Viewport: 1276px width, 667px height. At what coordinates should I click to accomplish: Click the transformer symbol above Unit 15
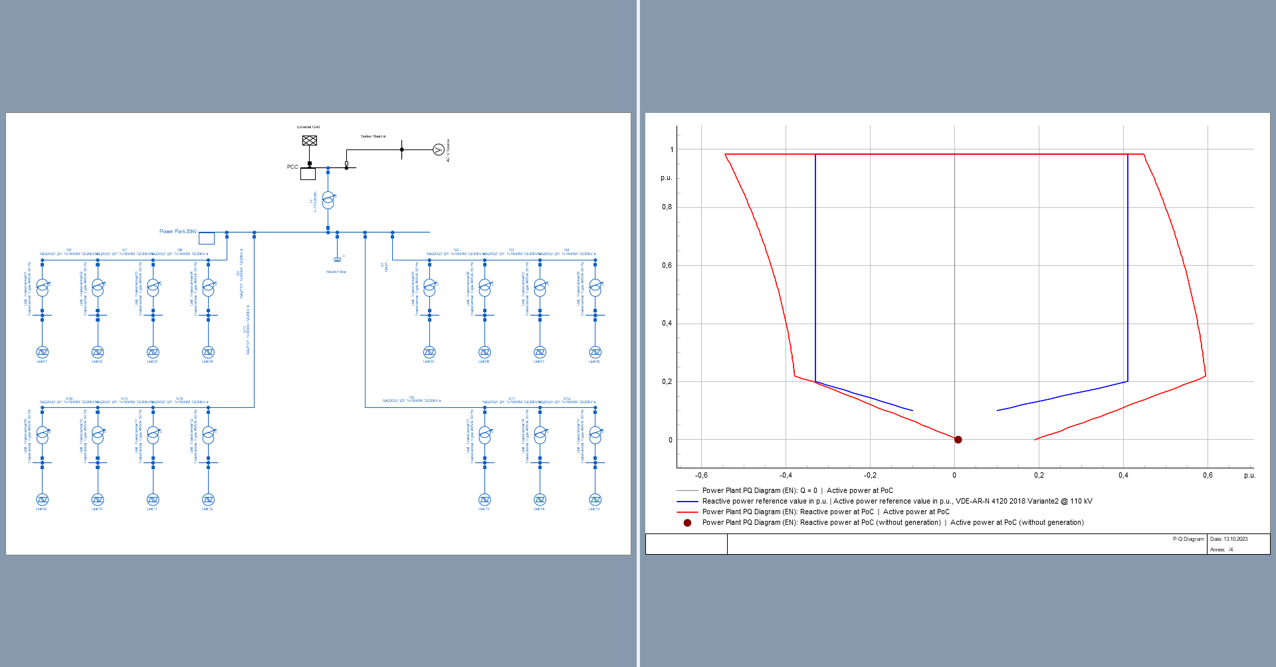[595, 435]
